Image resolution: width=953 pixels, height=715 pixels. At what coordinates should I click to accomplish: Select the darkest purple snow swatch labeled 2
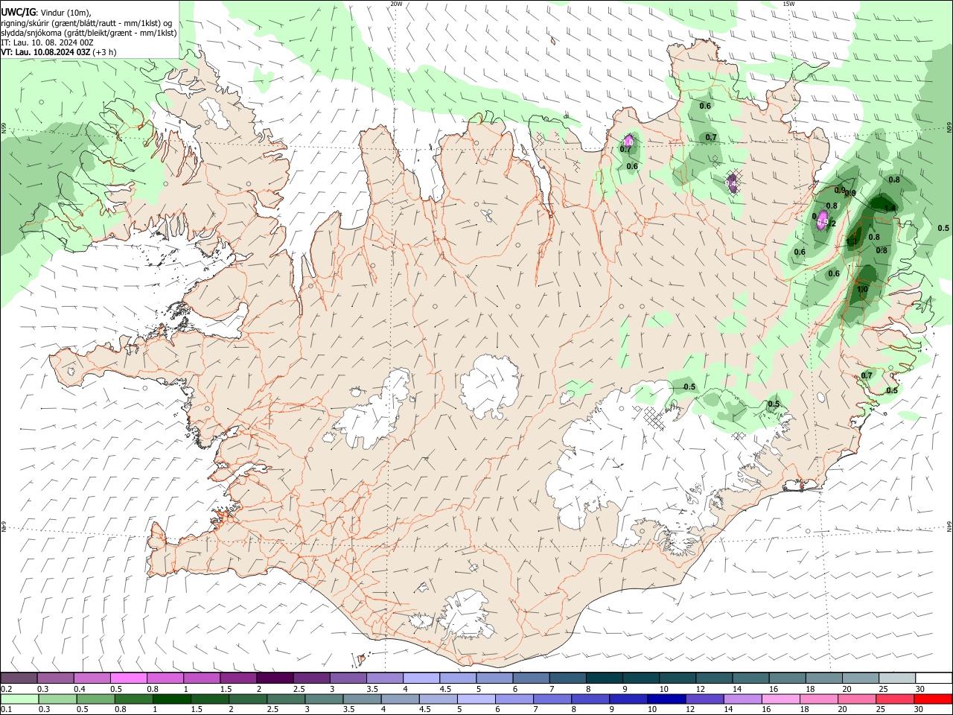(275, 678)
